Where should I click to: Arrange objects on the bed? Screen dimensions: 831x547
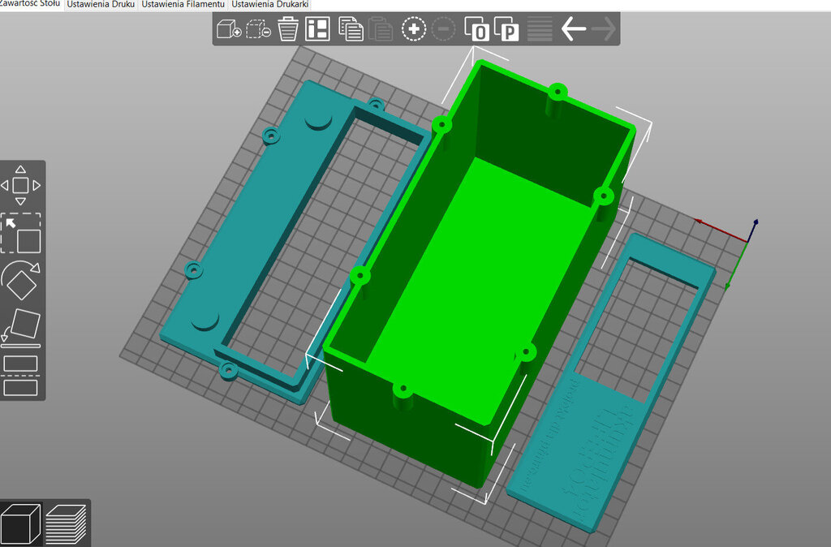coord(316,30)
